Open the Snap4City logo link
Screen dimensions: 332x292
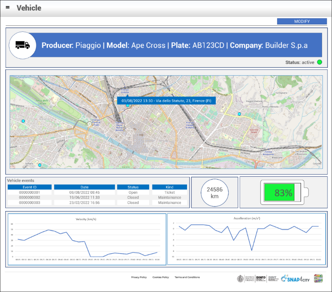click(295, 279)
